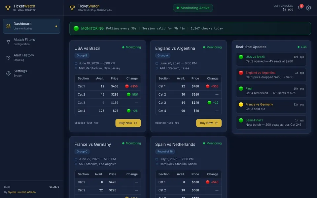Open the notification bell with red badge
Screen dimensions: 317x198
299,8
